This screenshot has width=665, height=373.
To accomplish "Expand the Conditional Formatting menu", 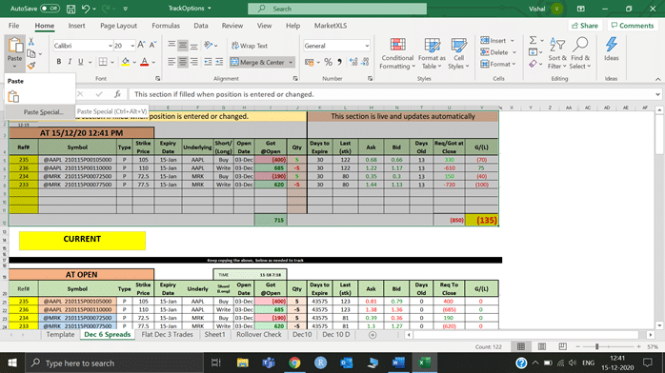I will coord(397,53).
